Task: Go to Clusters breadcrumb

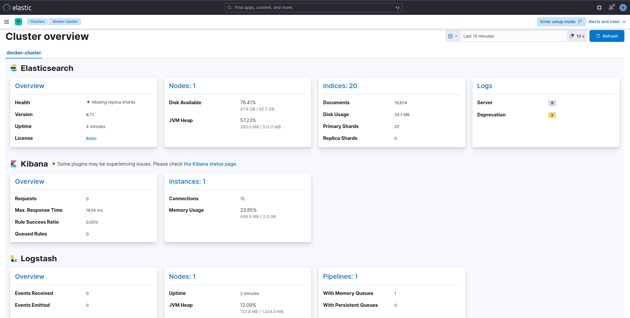Action: pyautogui.click(x=37, y=22)
